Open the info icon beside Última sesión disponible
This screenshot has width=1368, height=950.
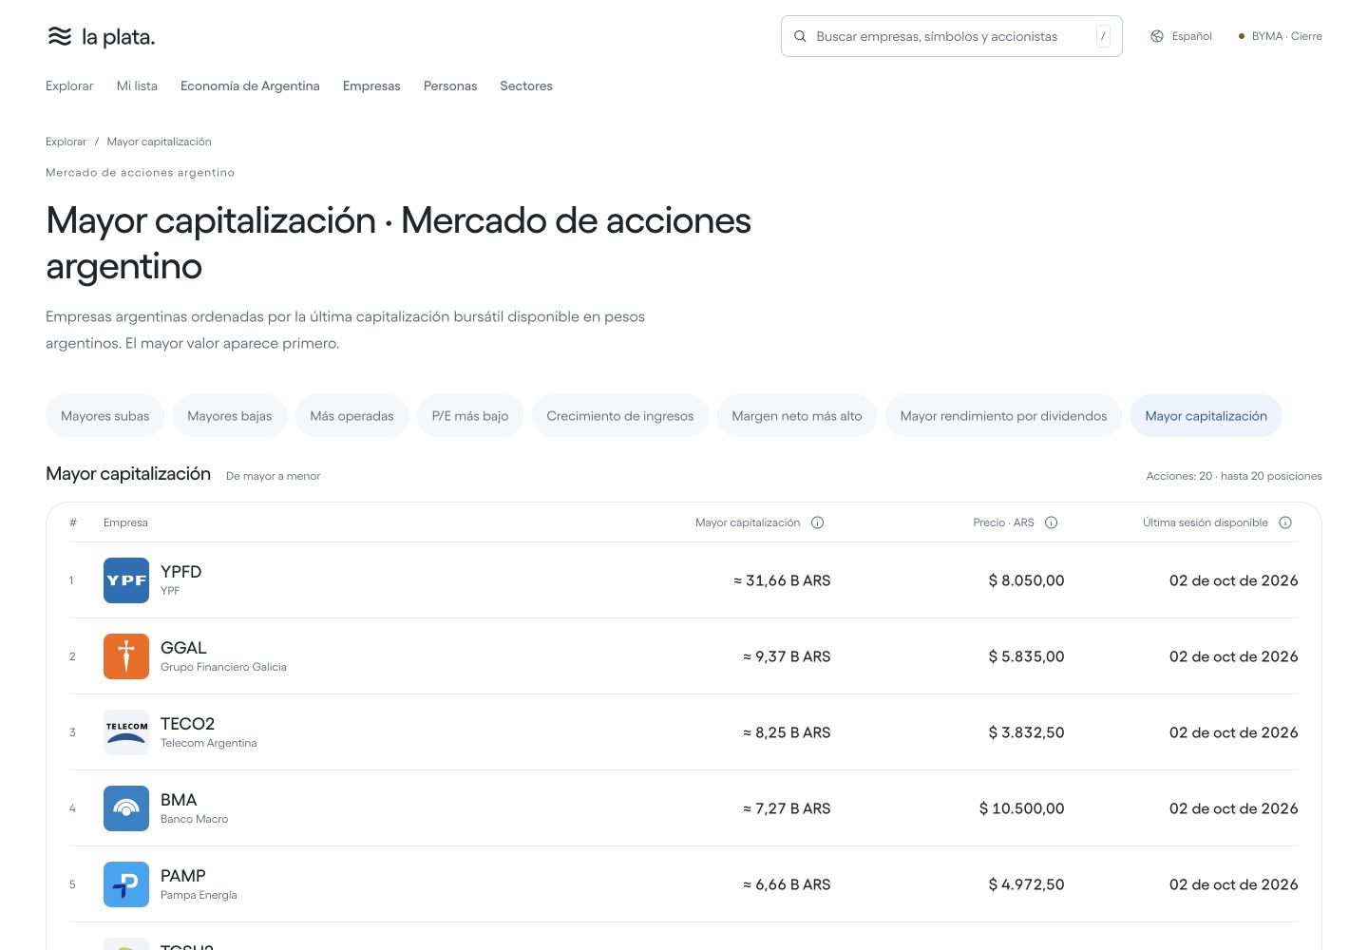(1285, 522)
